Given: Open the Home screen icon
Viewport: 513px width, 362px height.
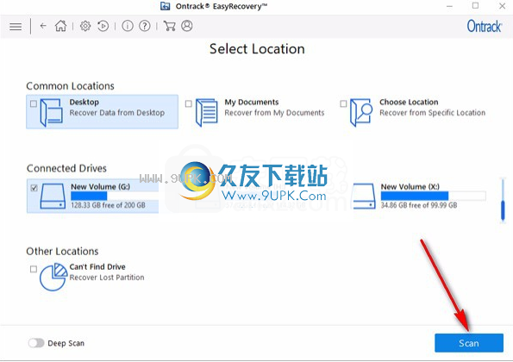Looking at the screenshot, I should tap(60, 26).
